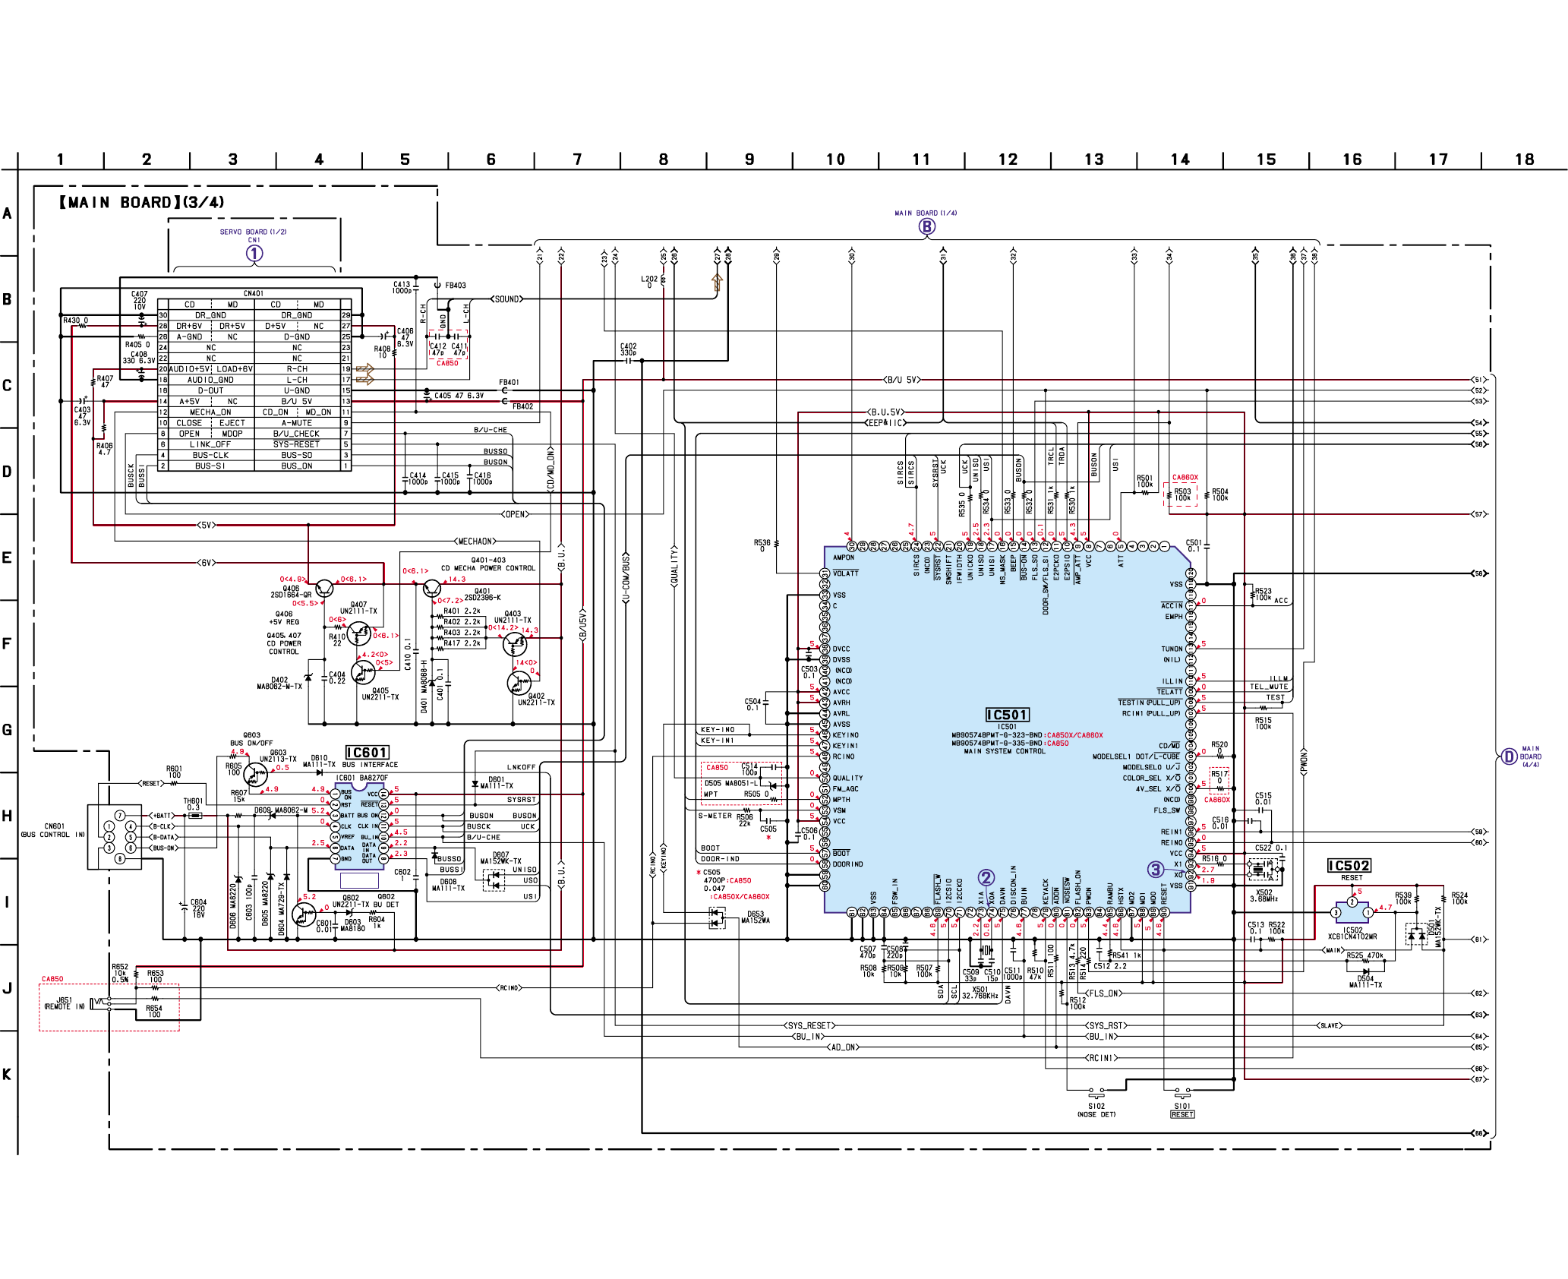Click the MAIN BOARD (3/4) title text
Viewport: 1568px width, 1279px height.
[x=142, y=203]
